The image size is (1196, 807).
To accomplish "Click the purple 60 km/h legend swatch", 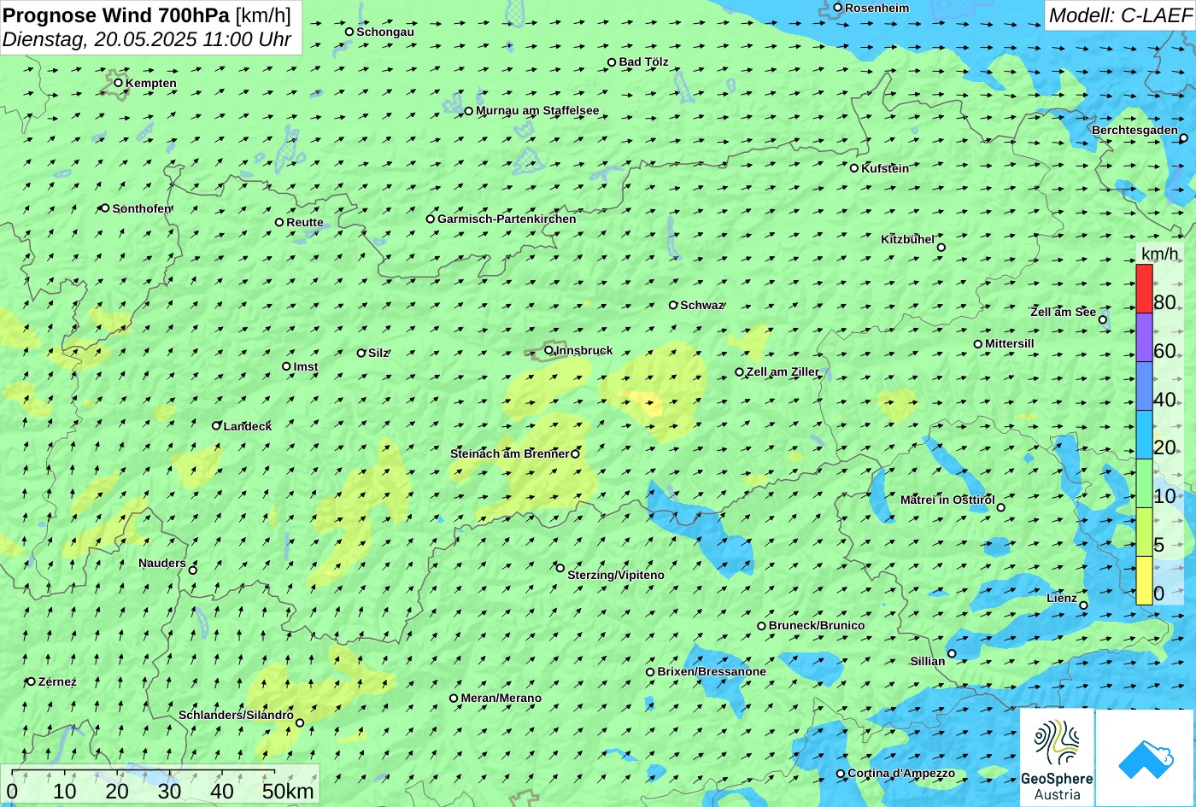I will pyautogui.click(x=1144, y=337).
